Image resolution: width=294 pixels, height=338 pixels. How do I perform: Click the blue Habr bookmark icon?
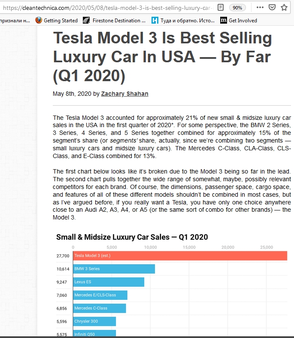tap(155, 21)
